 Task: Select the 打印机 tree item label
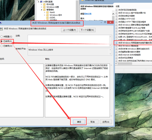coord(52,18)
